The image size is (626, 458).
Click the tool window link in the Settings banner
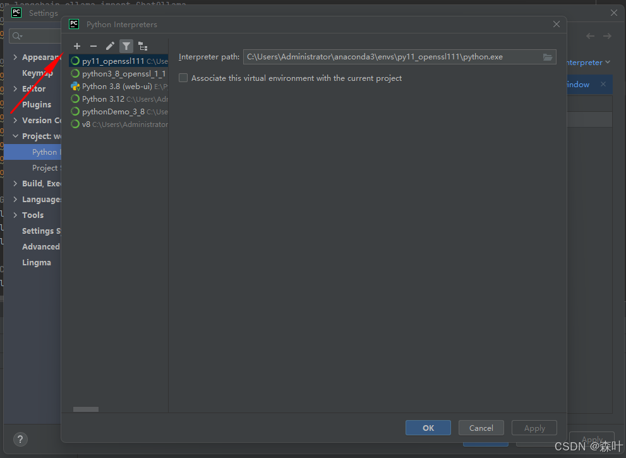tap(578, 84)
